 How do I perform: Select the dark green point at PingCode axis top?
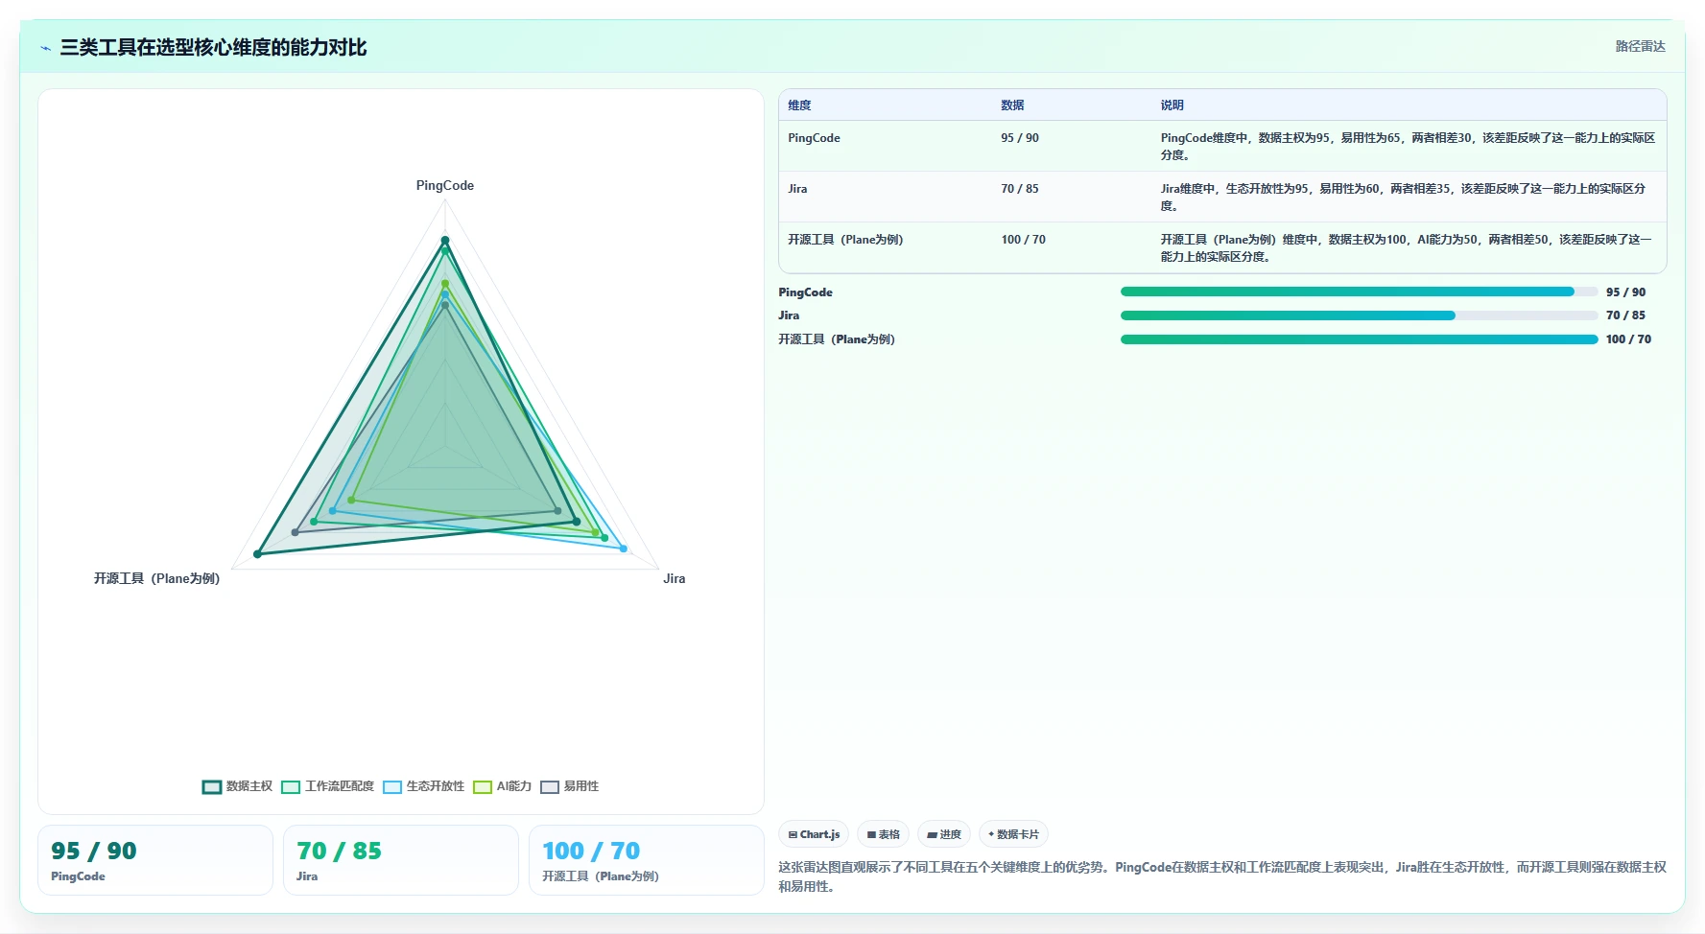445,240
